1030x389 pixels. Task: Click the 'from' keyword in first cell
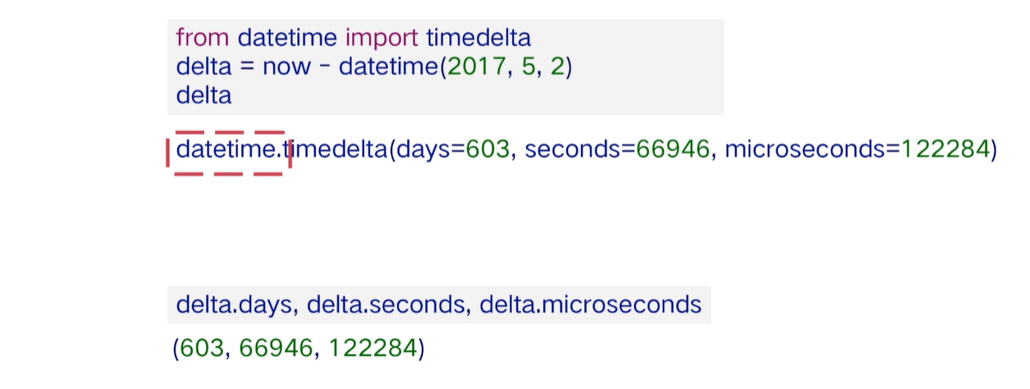[204, 38]
